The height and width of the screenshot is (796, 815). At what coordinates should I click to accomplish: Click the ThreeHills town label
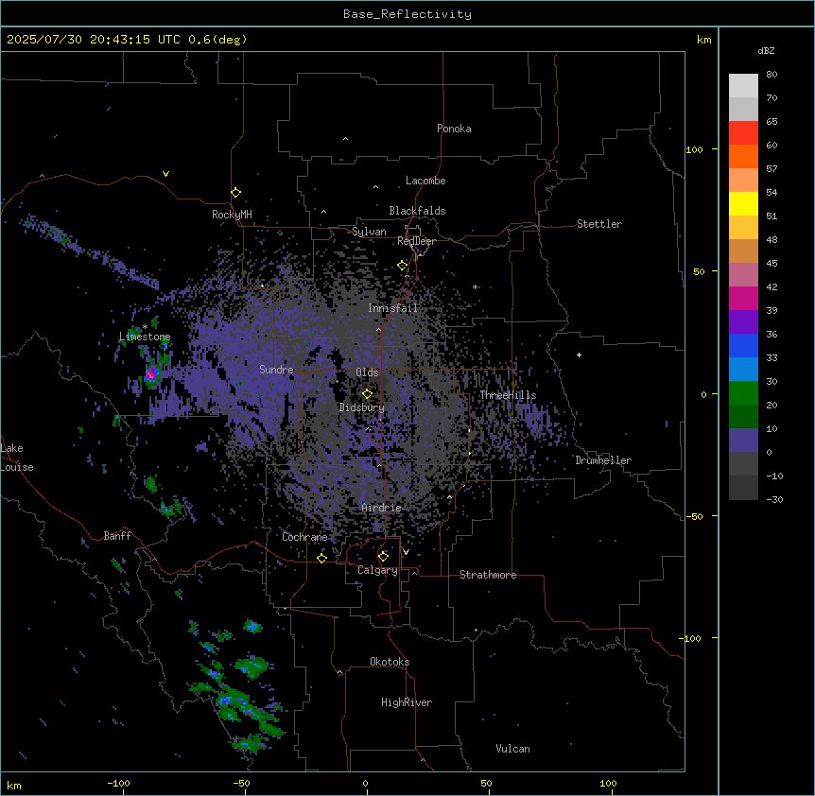click(x=508, y=395)
